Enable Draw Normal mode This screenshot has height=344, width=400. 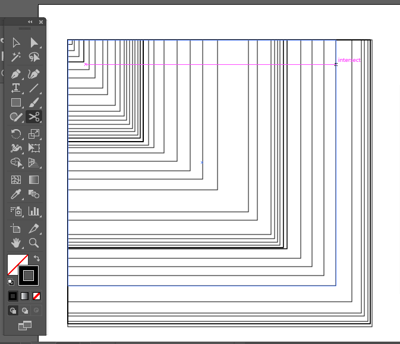(12, 311)
